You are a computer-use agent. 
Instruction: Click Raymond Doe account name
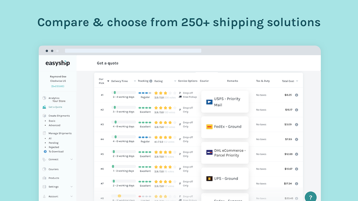point(58,76)
